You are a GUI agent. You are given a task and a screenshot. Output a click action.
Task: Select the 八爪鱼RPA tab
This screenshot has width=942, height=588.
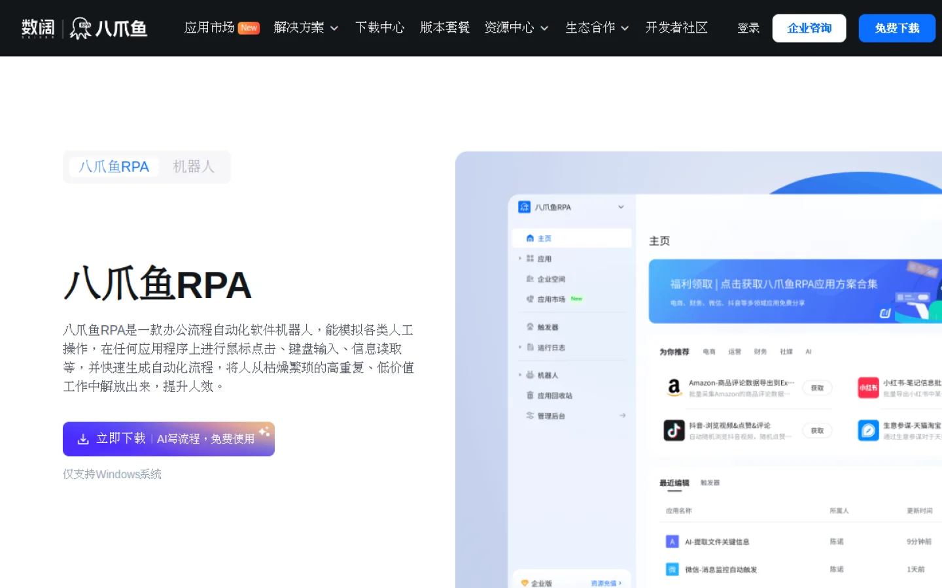(x=114, y=167)
